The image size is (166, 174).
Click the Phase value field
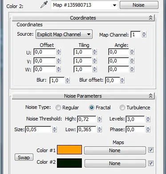click(135, 129)
